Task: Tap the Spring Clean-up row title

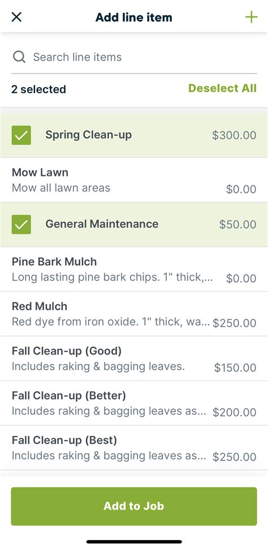Action: (x=89, y=135)
